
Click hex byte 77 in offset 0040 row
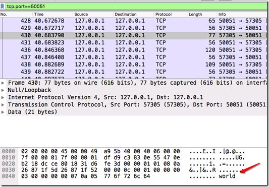pos(107,176)
